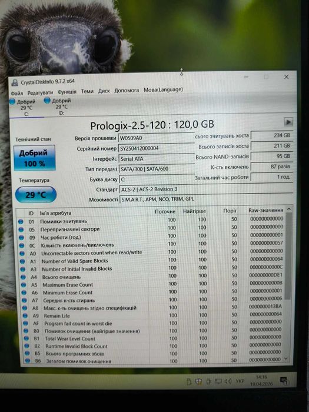
Task: Click the attribute list scrollbar thumb
Action: click(288, 256)
